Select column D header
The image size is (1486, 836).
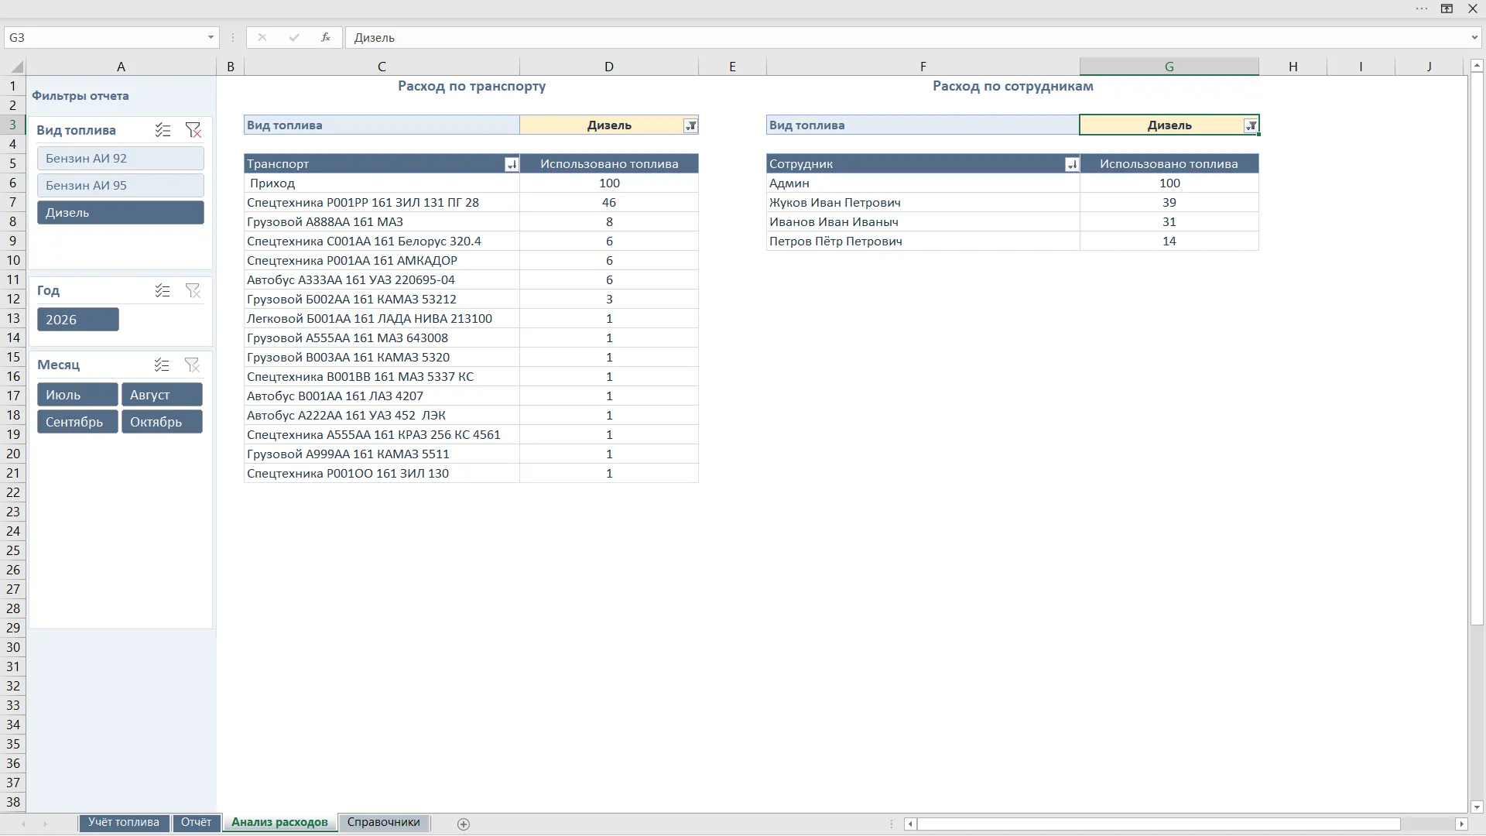609,67
